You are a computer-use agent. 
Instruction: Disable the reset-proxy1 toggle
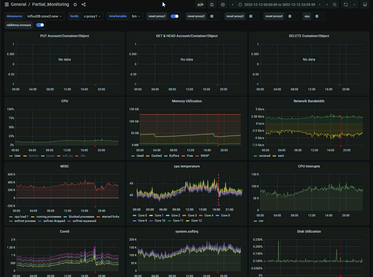point(175,16)
